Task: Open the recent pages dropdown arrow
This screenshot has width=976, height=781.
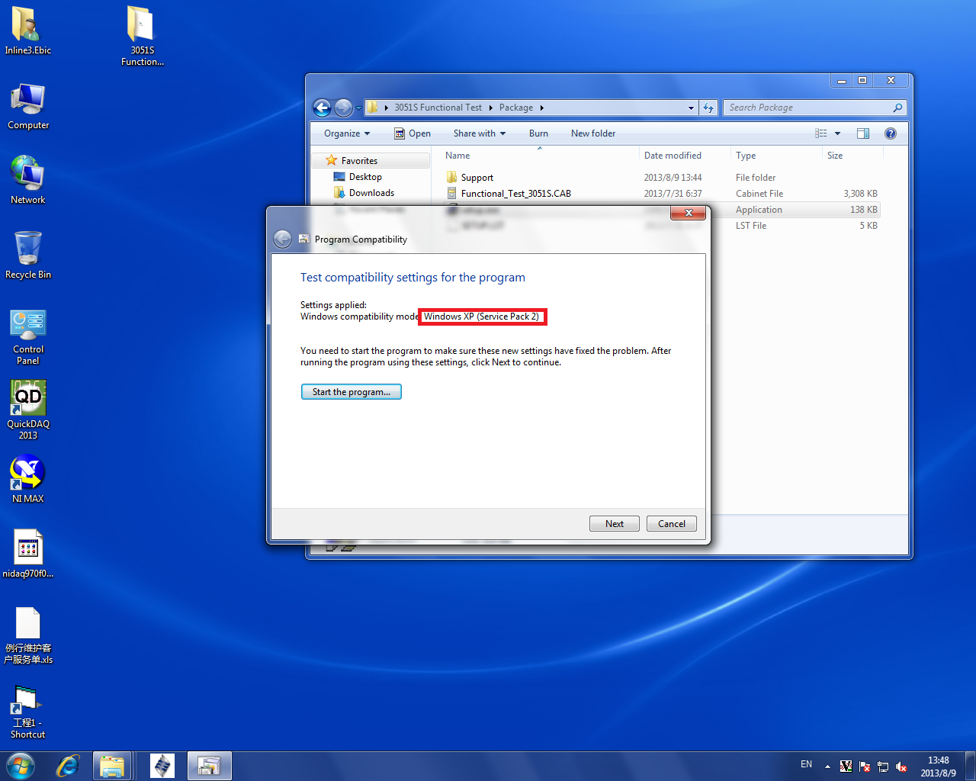Action: (358, 108)
